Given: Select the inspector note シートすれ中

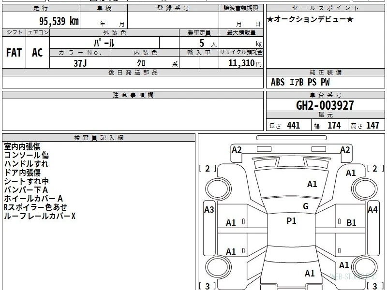Looking at the screenshot, I should pyautogui.click(x=26, y=181).
